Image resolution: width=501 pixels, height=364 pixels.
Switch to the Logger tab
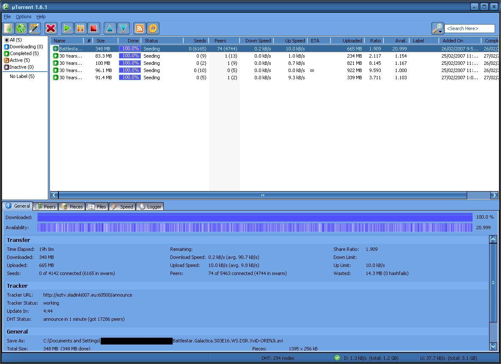tap(150, 207)
